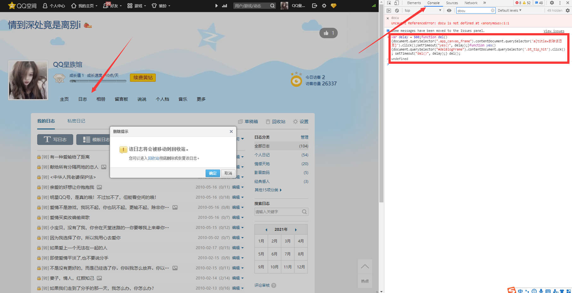Open the top context dropdown in console
Viewport: 572px width, 293px height.
point(423,10)
